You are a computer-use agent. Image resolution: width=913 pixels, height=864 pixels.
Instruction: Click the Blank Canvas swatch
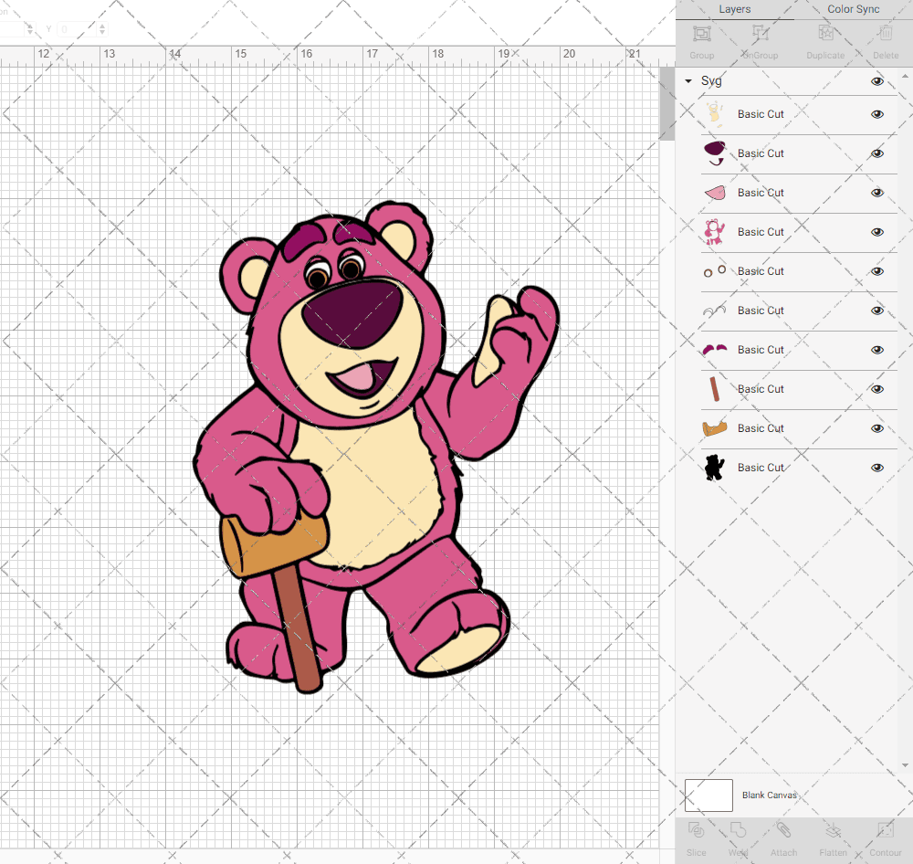click(708, 796)
